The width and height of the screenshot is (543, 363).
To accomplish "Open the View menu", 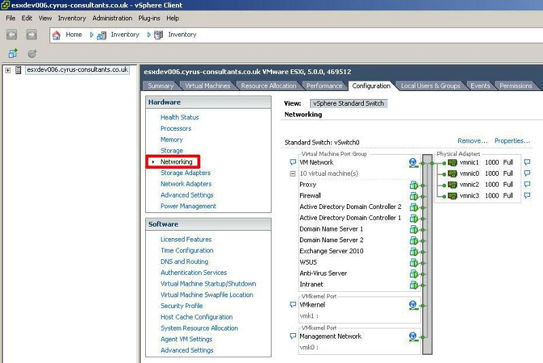I will click(x=45, y=18).
